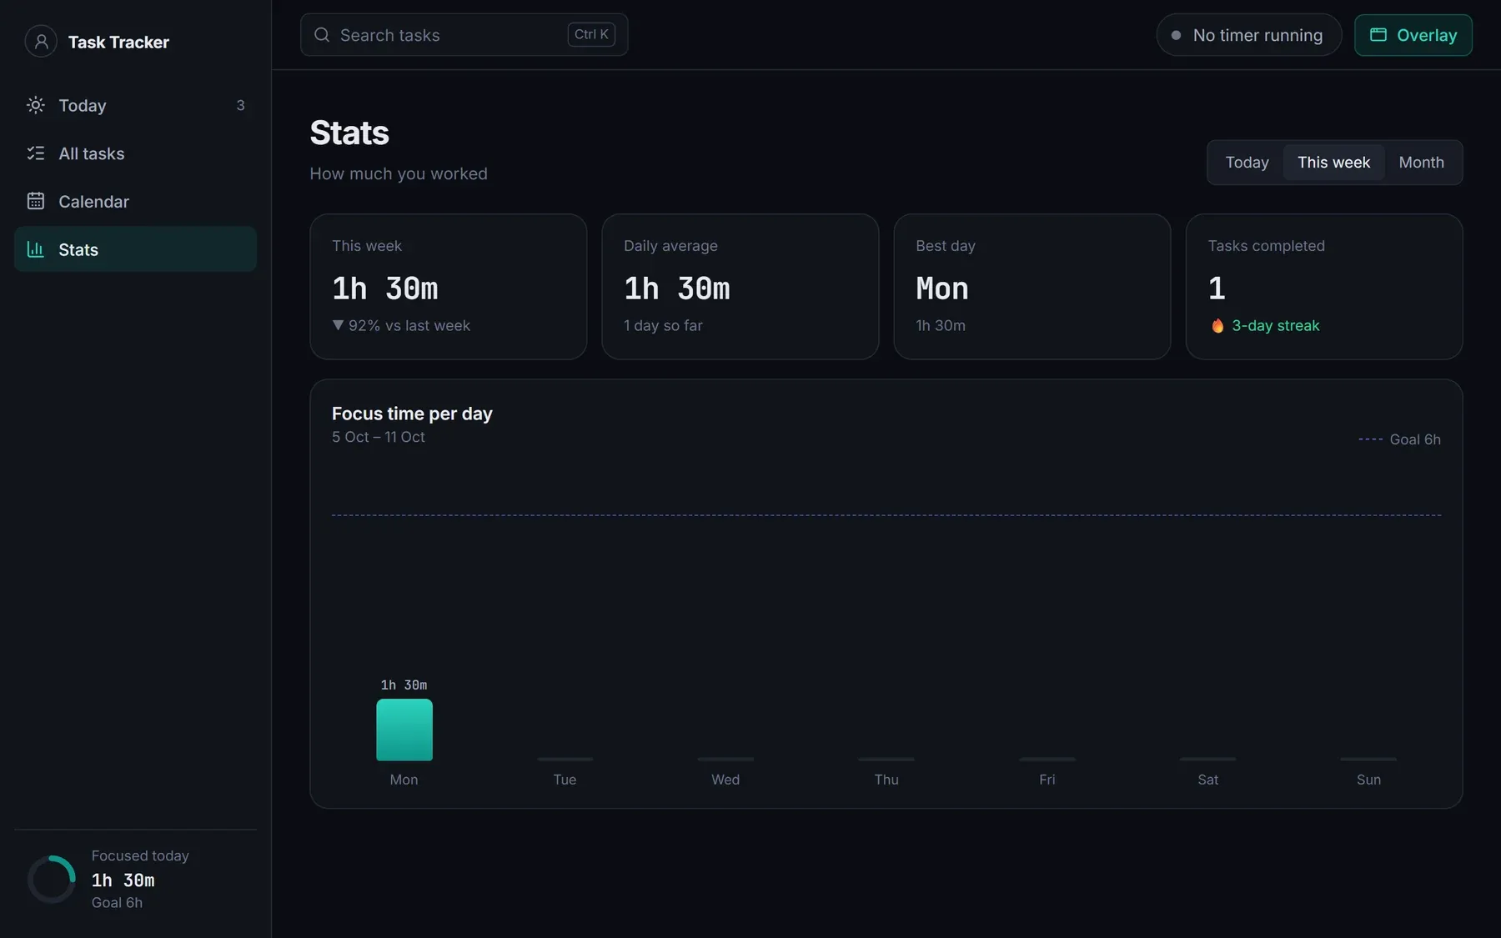Open the Calendar view
This screenshot has width=1501, height=938.
coord(135,201)
